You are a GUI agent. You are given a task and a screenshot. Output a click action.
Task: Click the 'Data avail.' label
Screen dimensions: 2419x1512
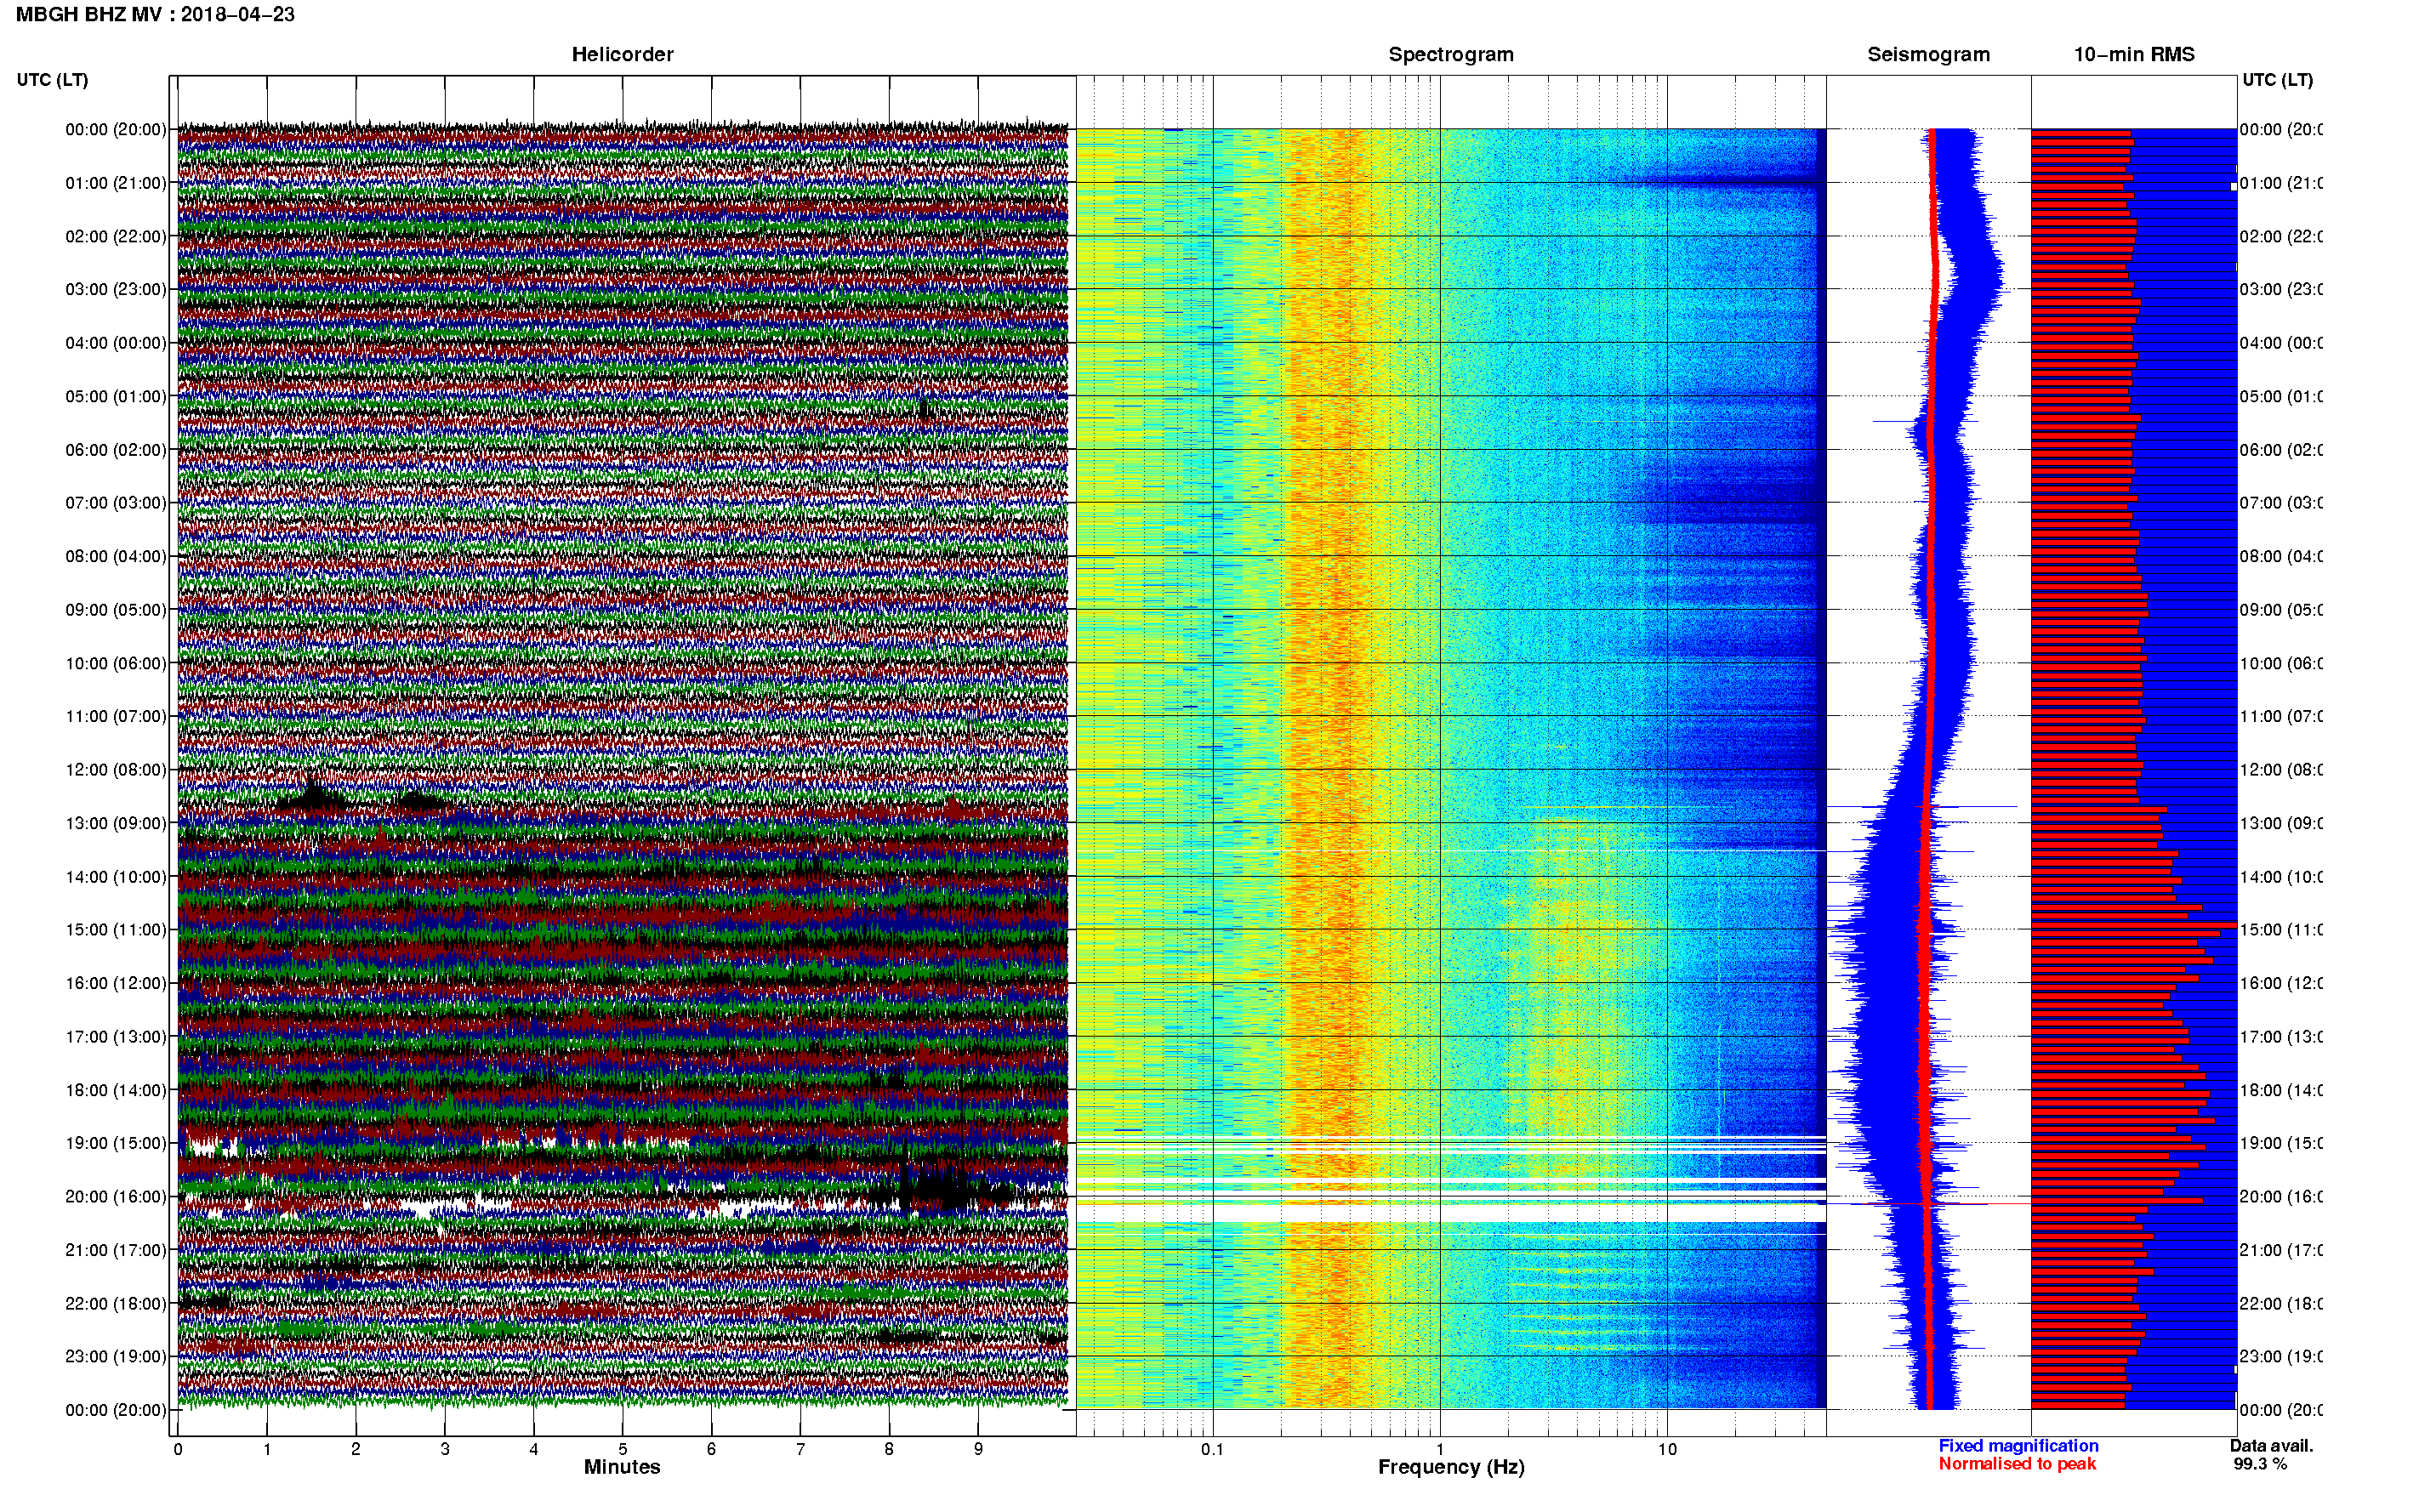coord(2271,1446)
